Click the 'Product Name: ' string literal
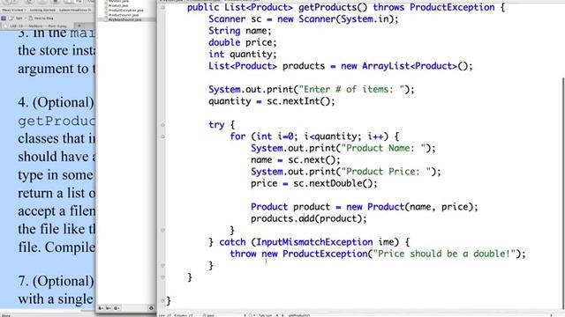 (x=383, y=148)
